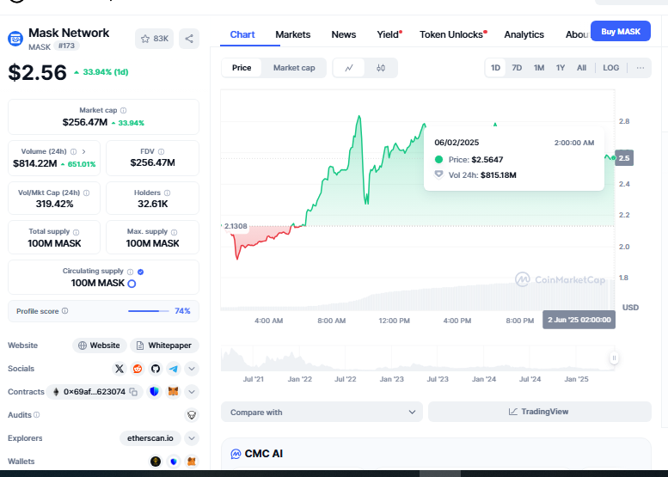Click the range slider handle on mini chart
This screenshot has width=668, height=477.
coord(614,358)
